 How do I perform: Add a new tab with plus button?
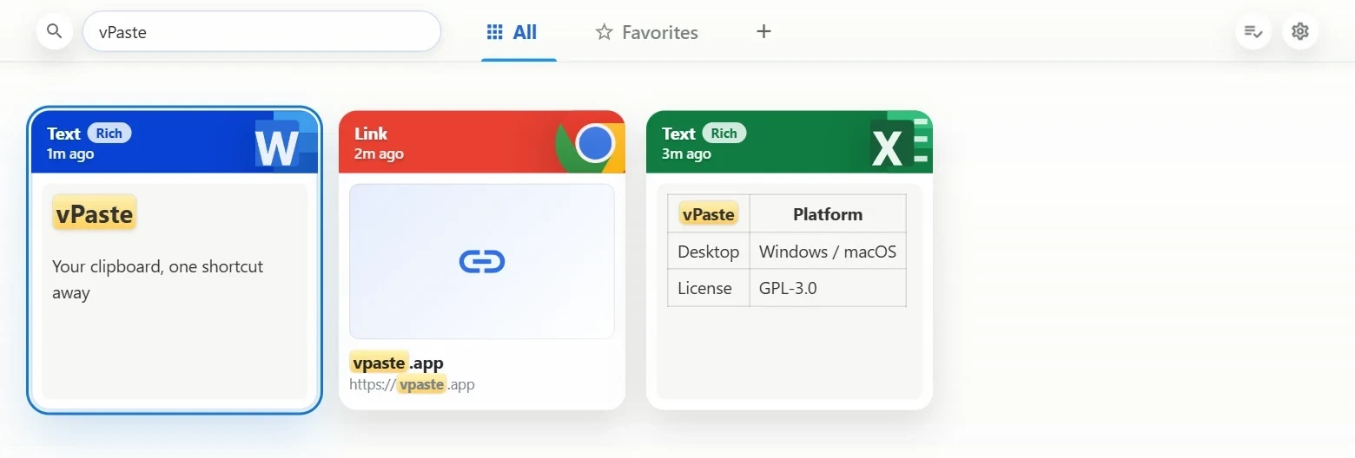click(763, 31)
